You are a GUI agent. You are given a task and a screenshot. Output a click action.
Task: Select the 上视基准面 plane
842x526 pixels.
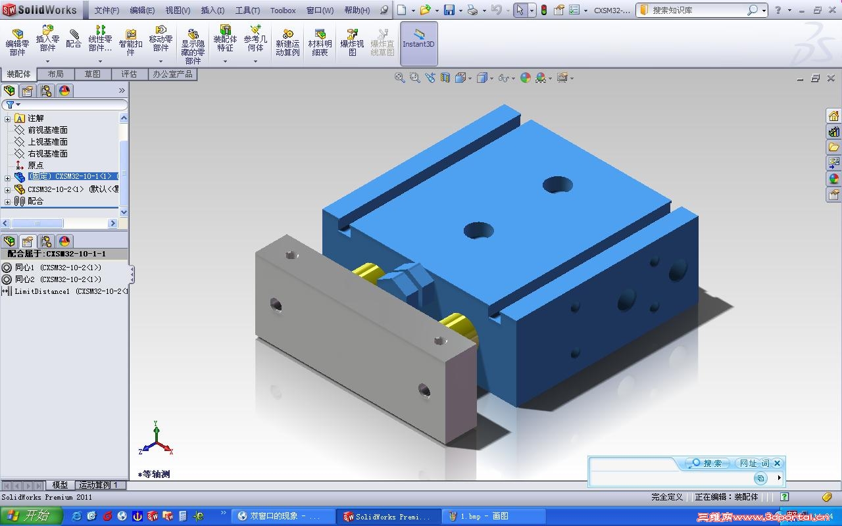pos(47,142)
